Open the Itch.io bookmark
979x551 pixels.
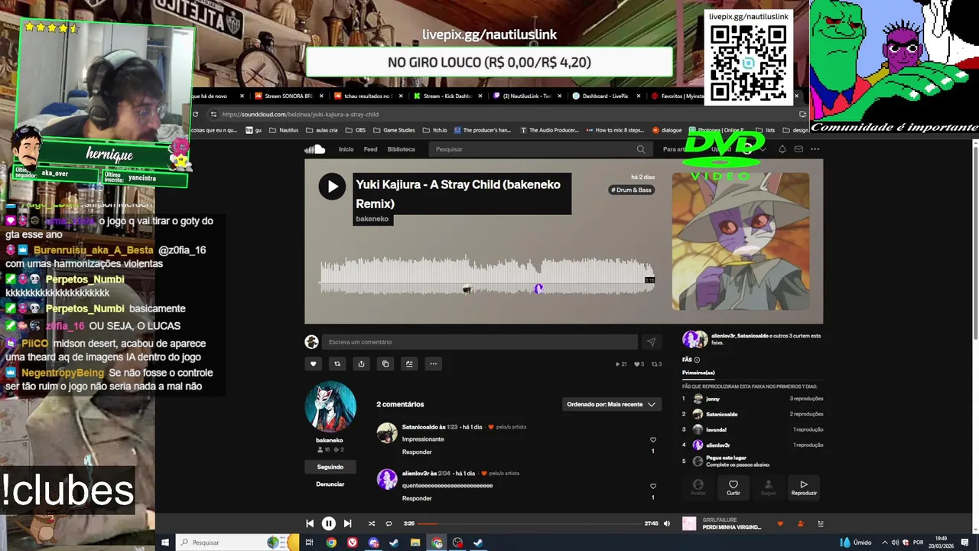(435, 130)
